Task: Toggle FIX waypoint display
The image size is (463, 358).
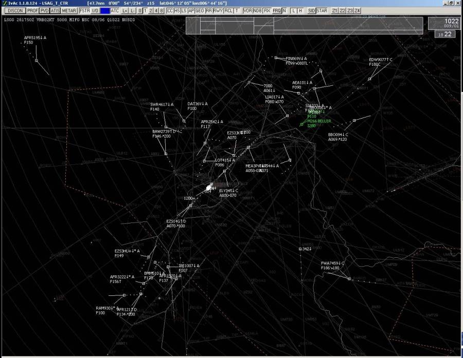Action: [x=267, y=10]
